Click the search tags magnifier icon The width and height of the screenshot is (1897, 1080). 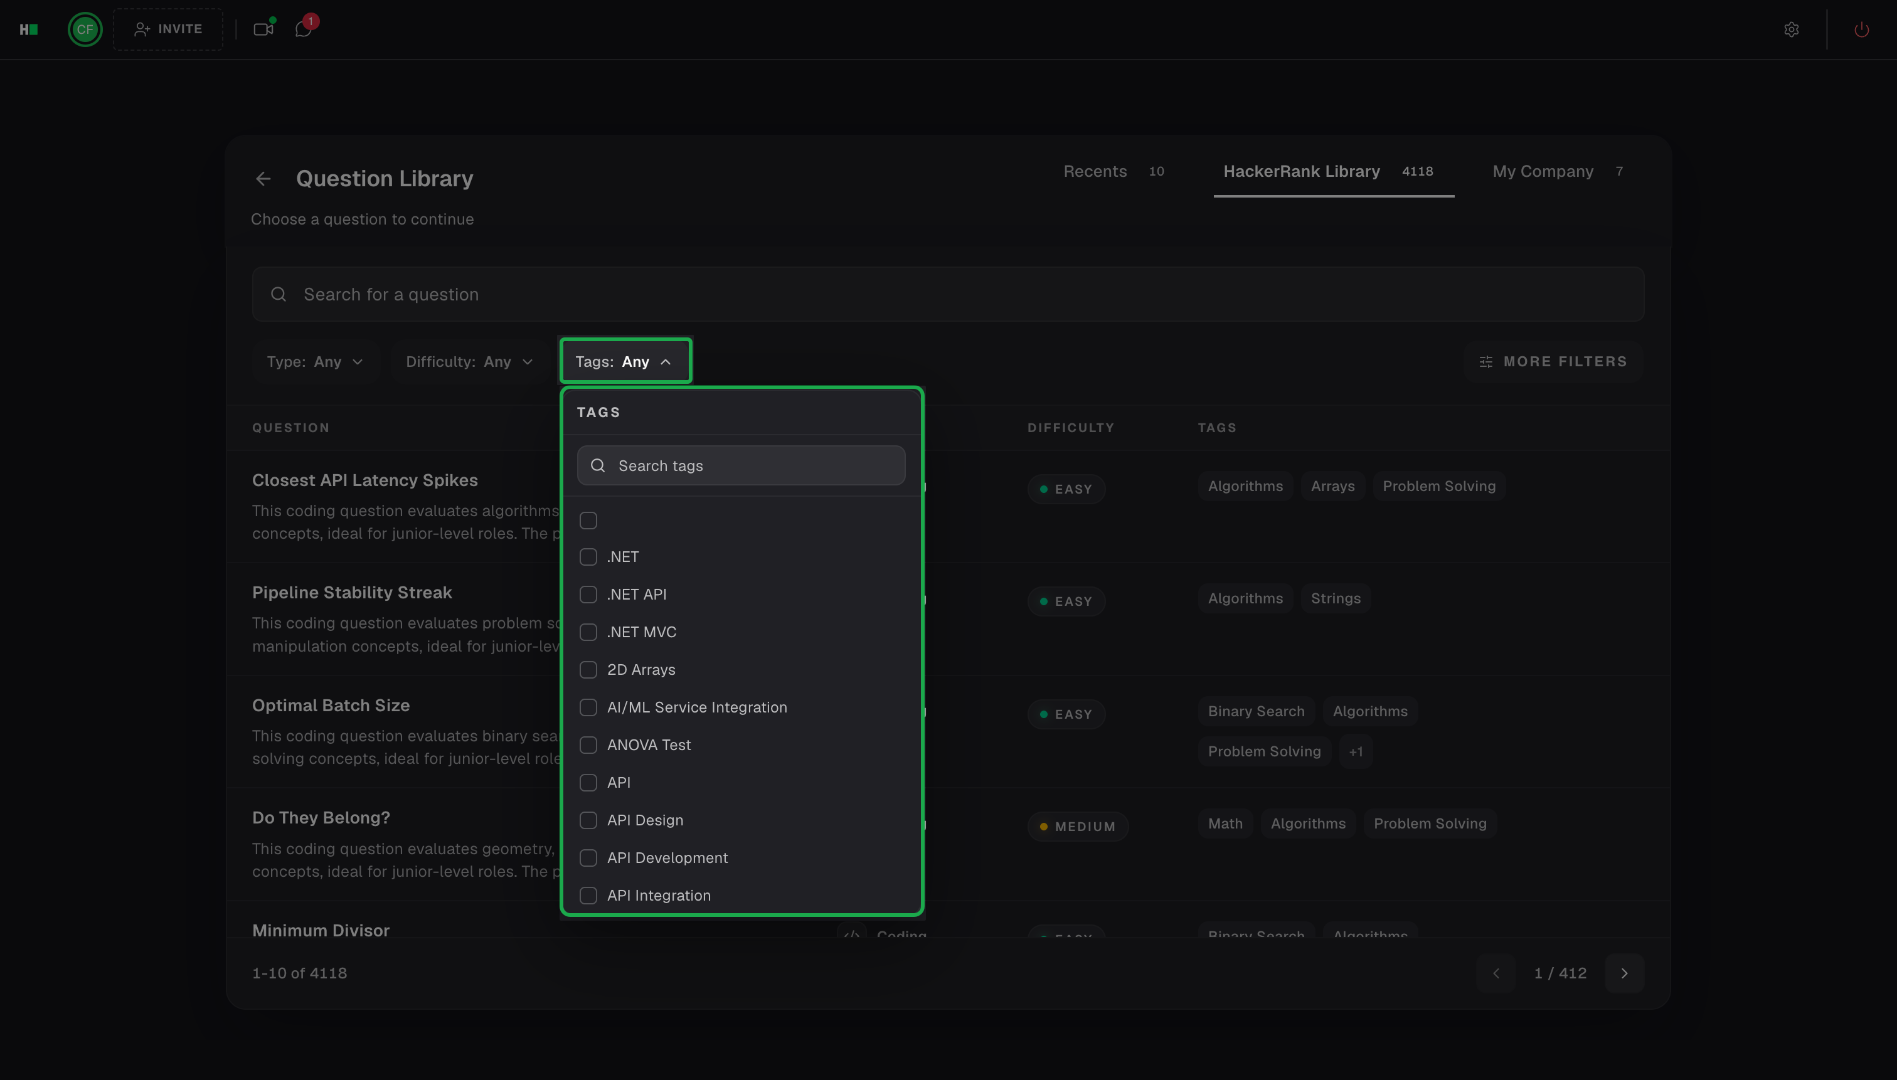click(598, 466)
